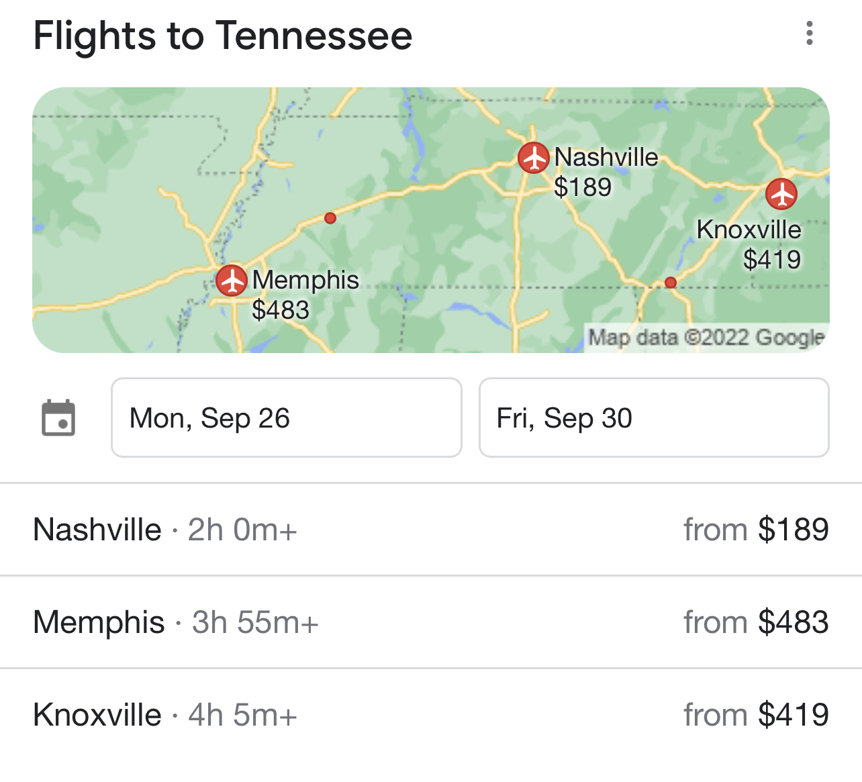Click small red dot between Memphis and Nashville
Screen dimensions: 862x782
330,218
